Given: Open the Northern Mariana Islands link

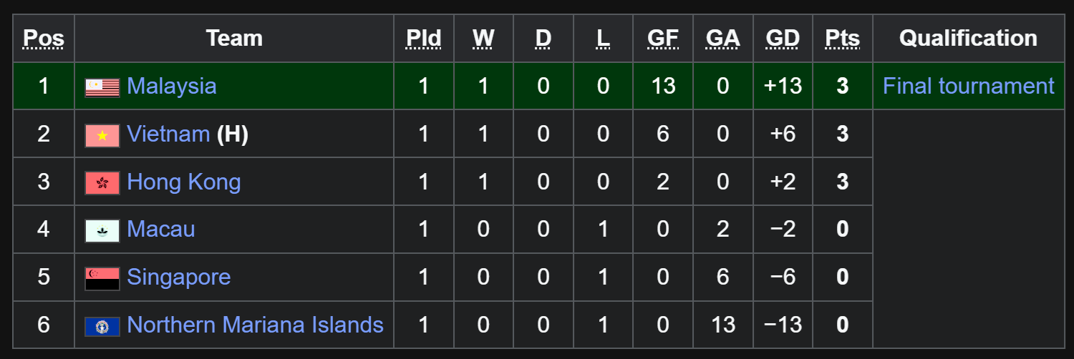Looking at the screenshot, I should pos(256,325).
